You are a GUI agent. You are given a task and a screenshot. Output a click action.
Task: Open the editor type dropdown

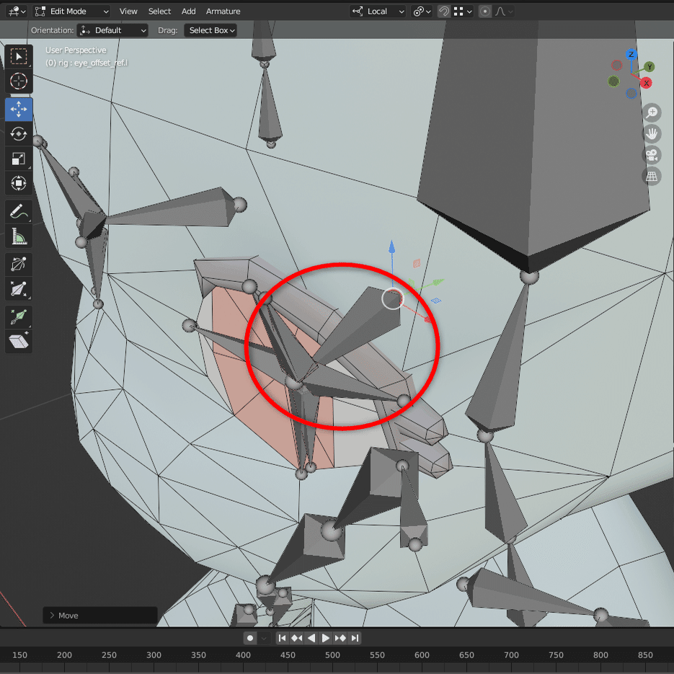(17, 12)
